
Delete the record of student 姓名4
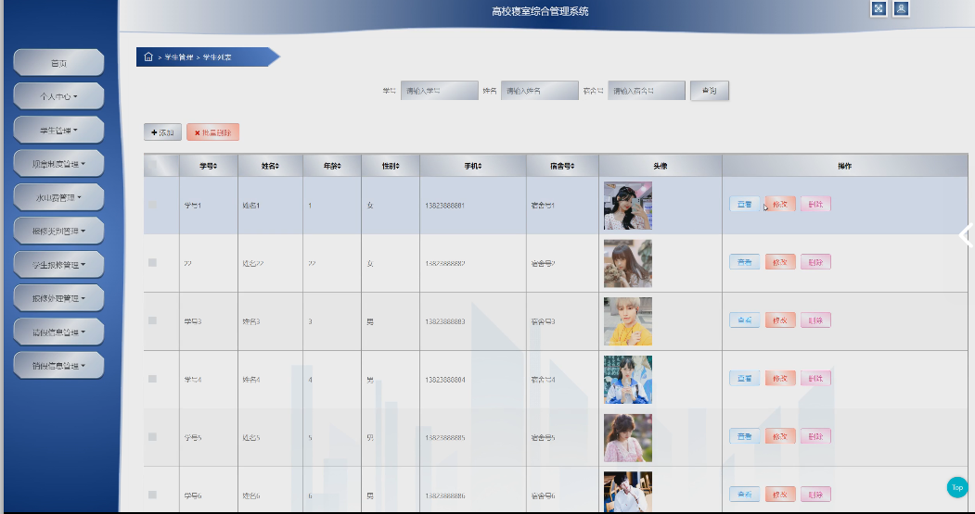[x=815, y=378]
